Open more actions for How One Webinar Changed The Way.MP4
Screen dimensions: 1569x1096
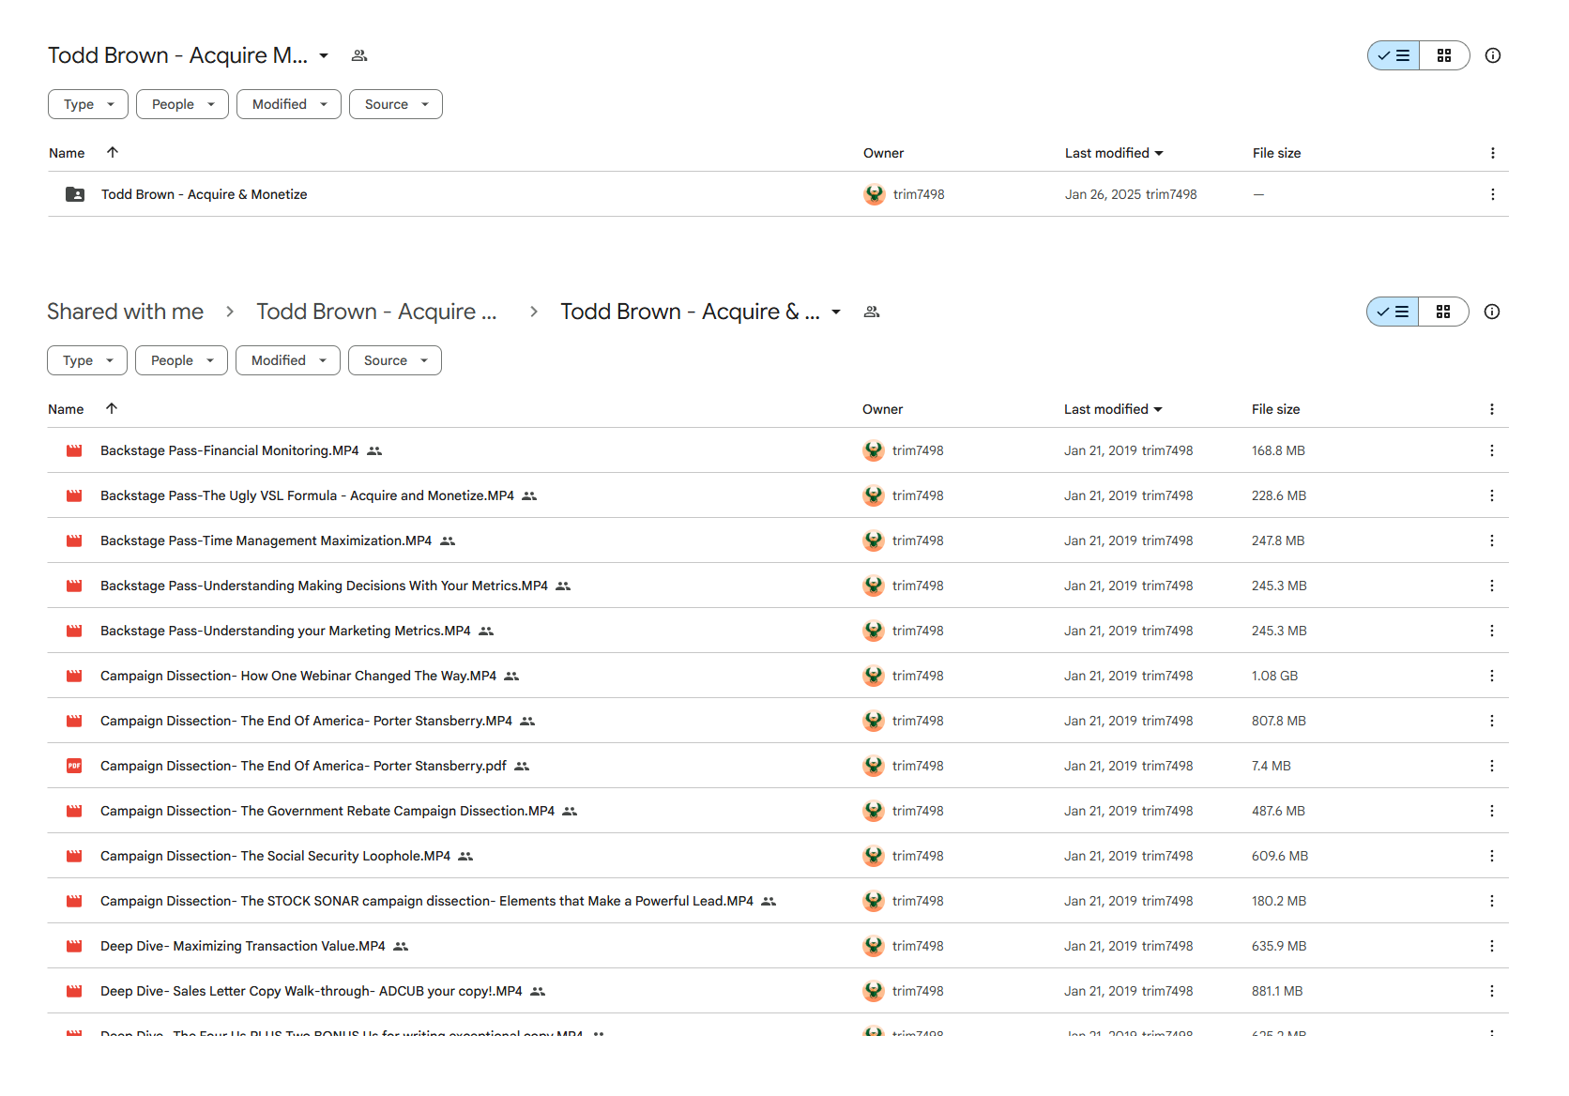click(x=1491, y=676)
